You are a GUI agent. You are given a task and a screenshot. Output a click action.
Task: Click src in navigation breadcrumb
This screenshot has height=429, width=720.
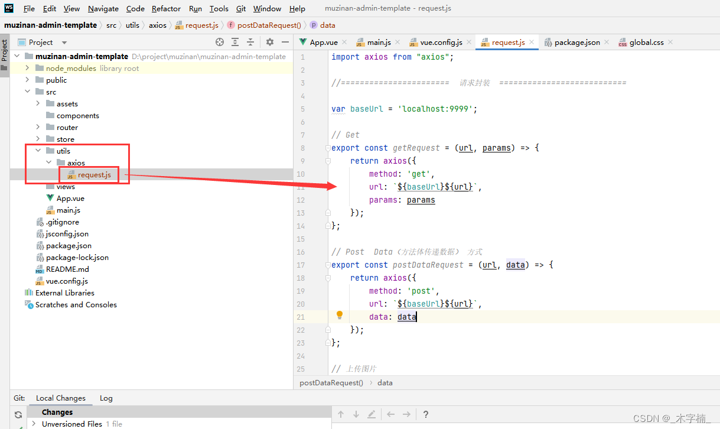click(x=111, y=25)
